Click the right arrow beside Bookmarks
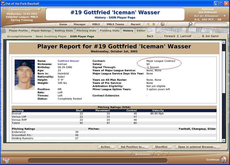 click(164, 154)
